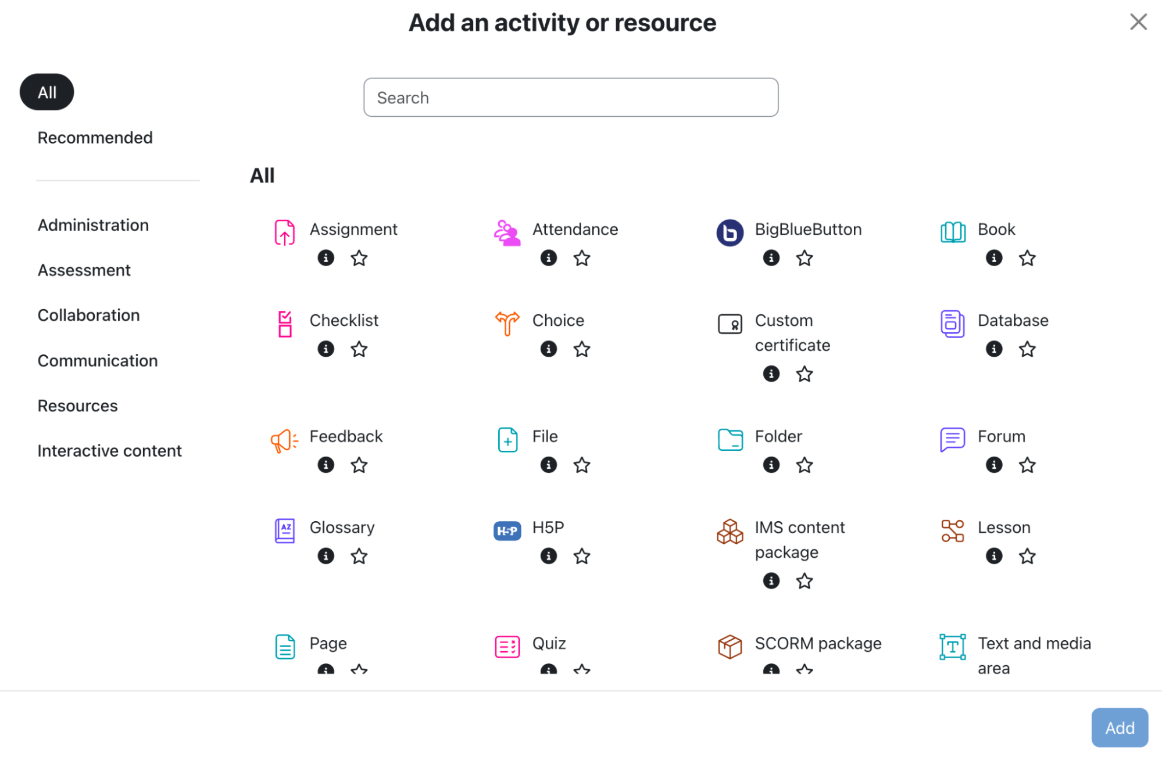This screenshot has width=1162, height=757.
Task: Show information about the Database activity
Action: click(993, 349)
